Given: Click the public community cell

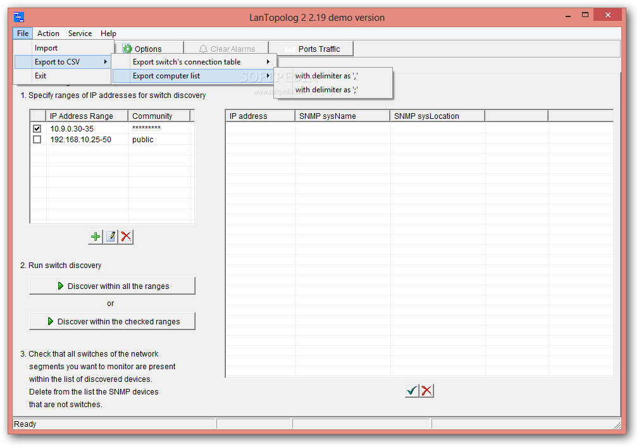Looking at the screenshot, I should pyautogui.click(x=159, y=140).
